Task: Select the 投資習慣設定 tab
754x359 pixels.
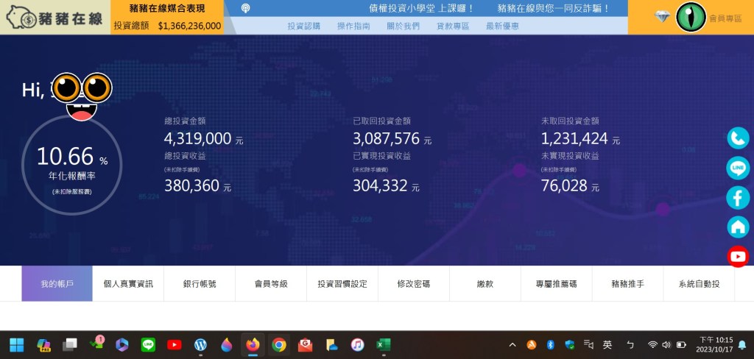Action: [342, 284]
